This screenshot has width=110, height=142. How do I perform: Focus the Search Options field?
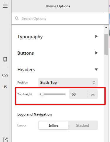click(x=60, y=18)
